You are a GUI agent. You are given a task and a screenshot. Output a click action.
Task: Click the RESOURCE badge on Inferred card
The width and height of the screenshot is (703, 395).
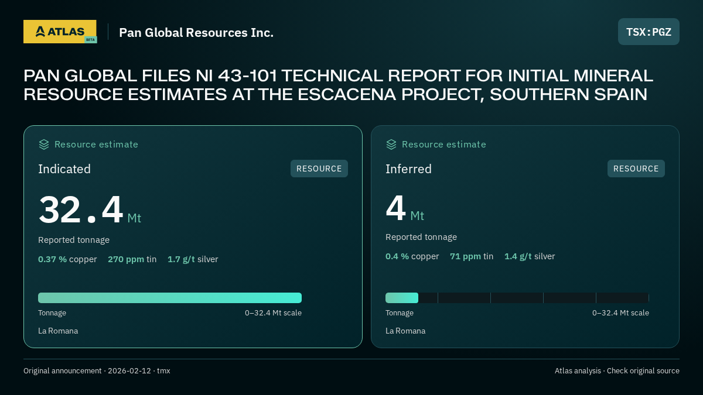click(636, 169)
